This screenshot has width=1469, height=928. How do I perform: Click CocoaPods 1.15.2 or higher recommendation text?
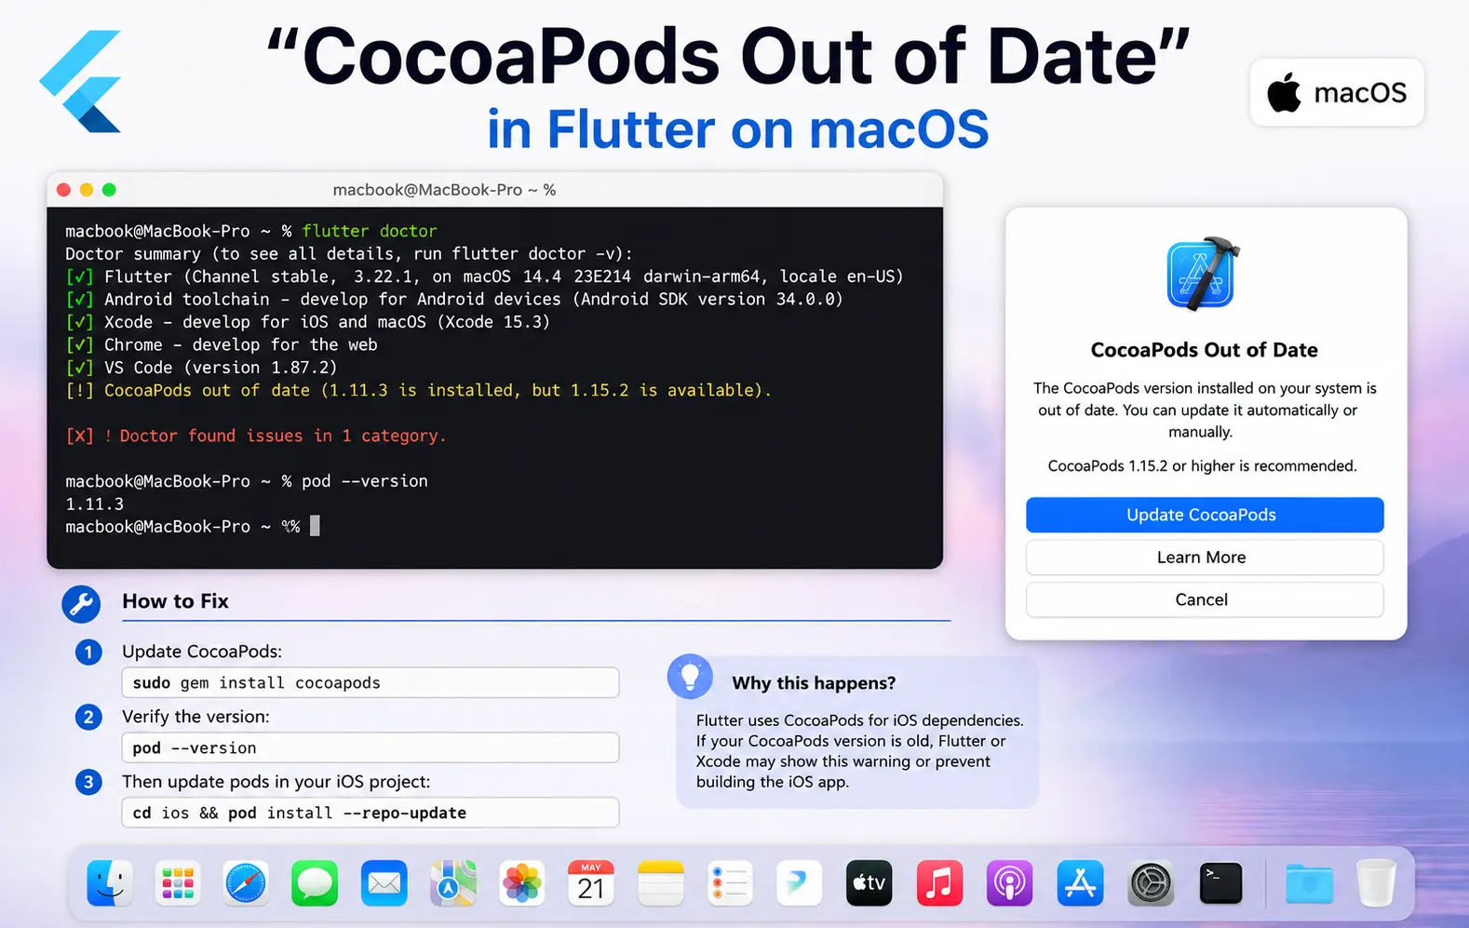(1202, 465)
